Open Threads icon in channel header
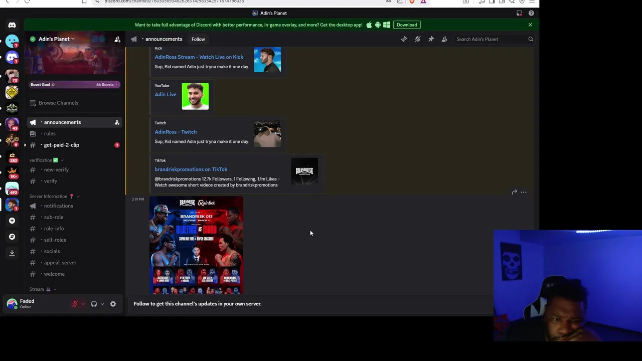 click(x=404, y=39)
